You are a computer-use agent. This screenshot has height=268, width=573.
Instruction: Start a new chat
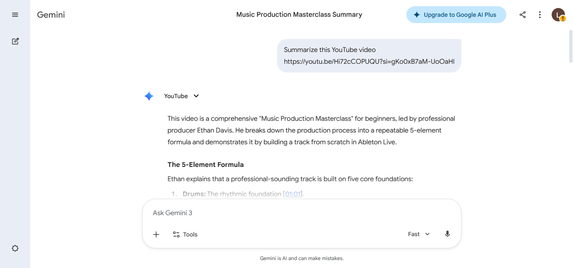pos(15,41)
